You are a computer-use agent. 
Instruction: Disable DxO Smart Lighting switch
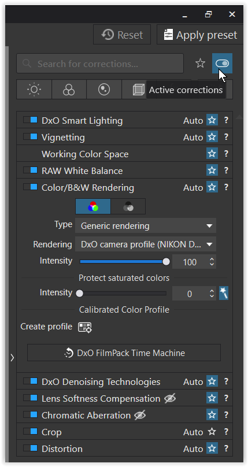point(31,120)
